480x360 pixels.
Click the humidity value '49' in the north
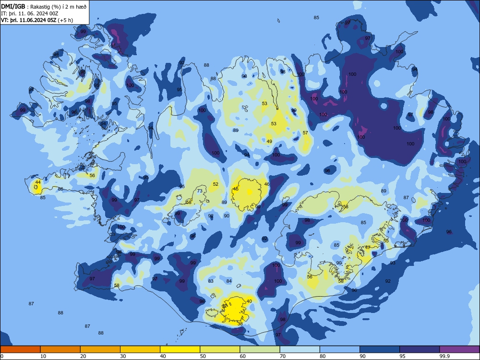point(269,142)
